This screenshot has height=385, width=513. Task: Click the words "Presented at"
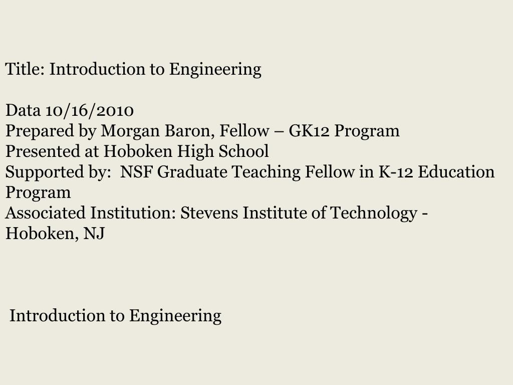click(52, 151)
